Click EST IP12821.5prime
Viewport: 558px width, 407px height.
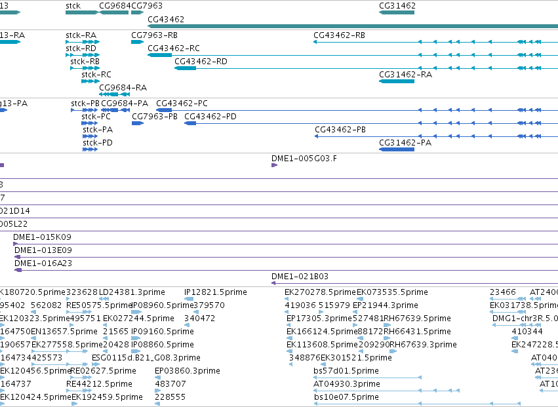216,292
